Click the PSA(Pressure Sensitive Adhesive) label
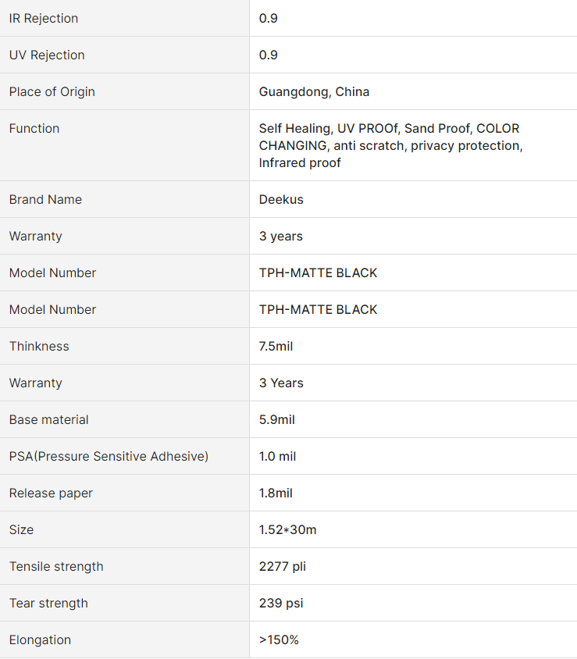 [109, 457]
